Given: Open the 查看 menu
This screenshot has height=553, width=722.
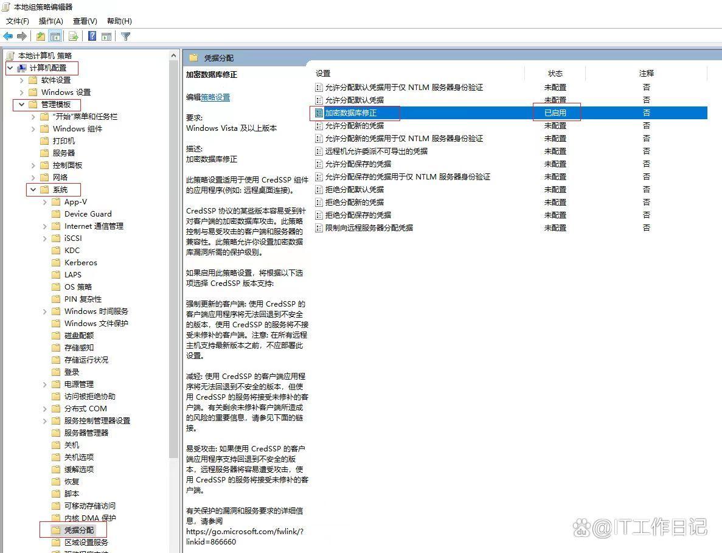Looking at the screenshot, I should click(x=85, y=21).
